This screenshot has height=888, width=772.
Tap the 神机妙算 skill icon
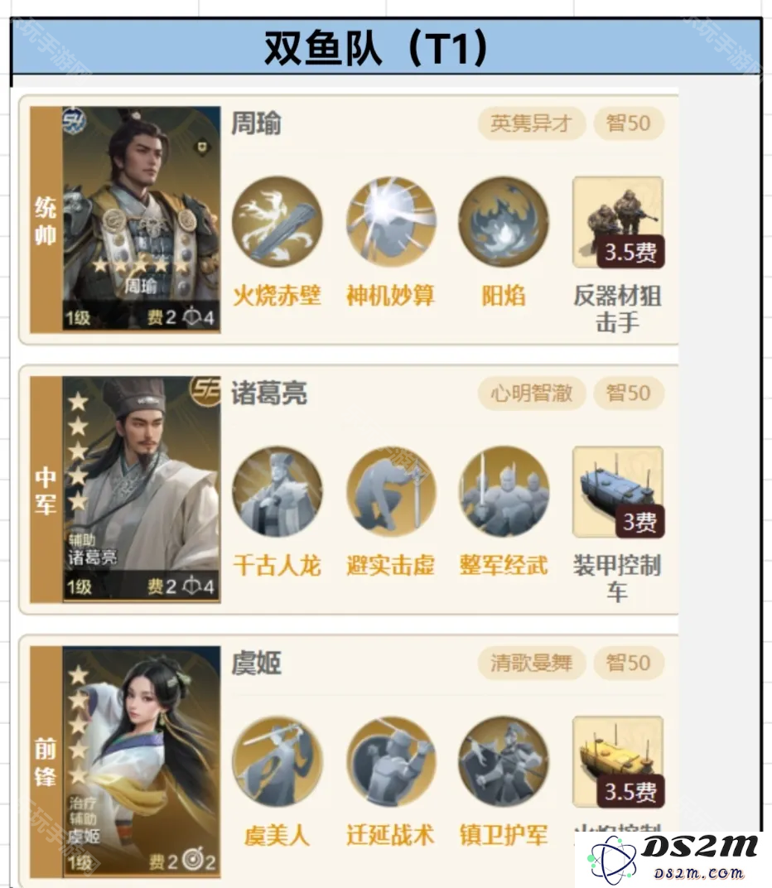[391, 221]
